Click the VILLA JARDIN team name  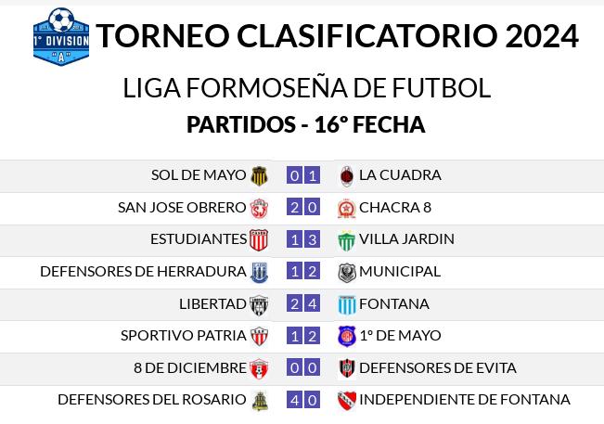pos(406,238)
